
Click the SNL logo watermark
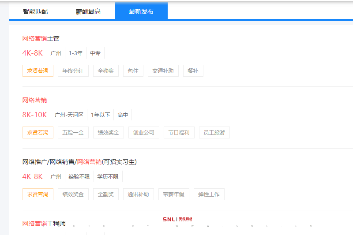177,219
